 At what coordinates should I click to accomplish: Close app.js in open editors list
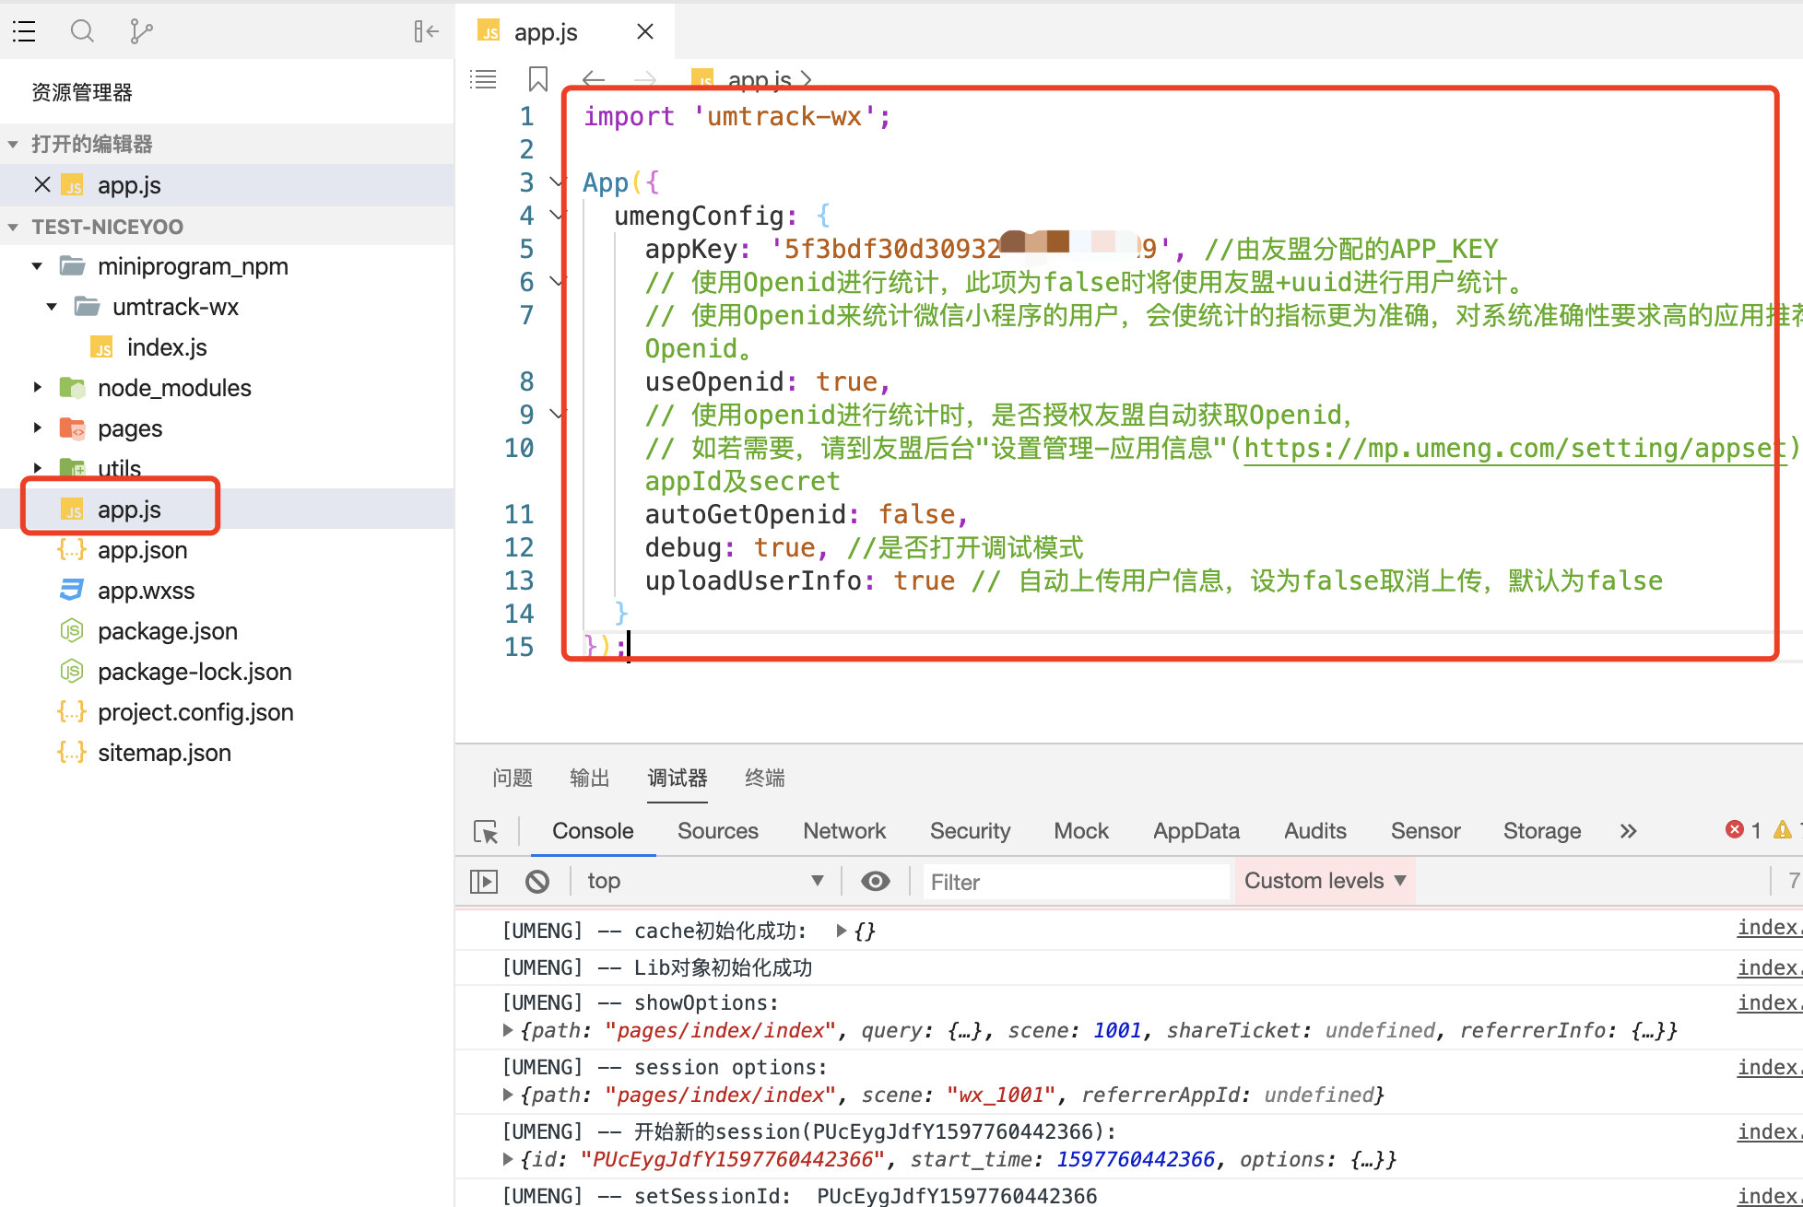click(x=41, y=184)
